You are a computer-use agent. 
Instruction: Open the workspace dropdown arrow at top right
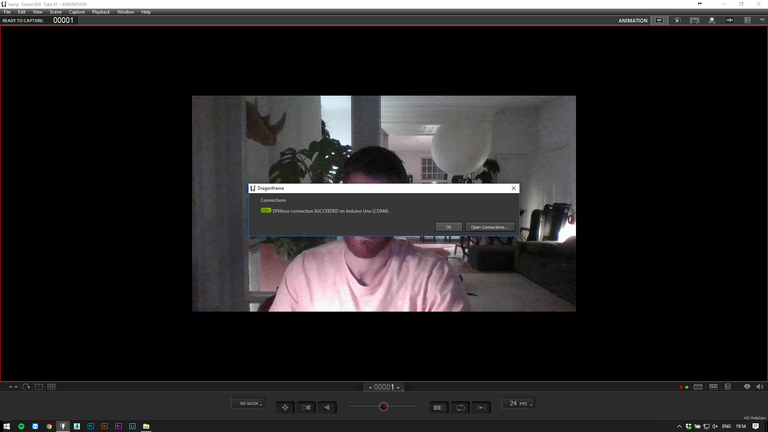tap(763, 20)
